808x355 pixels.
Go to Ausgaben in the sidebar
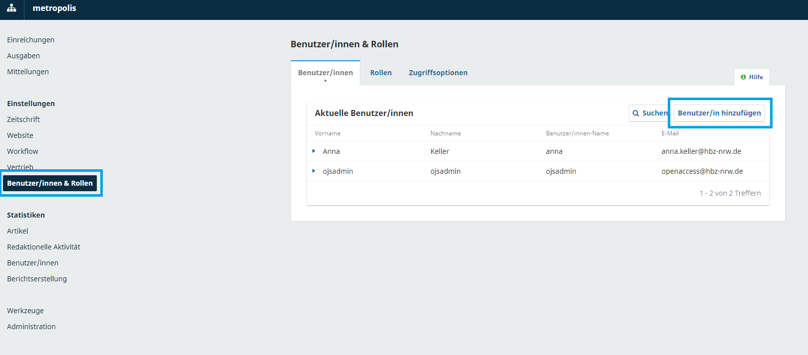(x=23, y=56)
